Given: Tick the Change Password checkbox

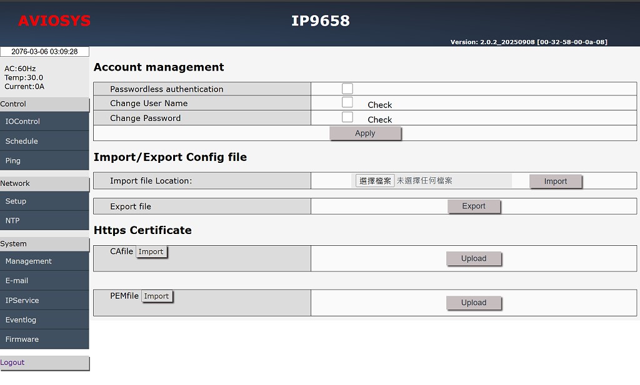Looking at the screenshot, I should coord(347,117).
